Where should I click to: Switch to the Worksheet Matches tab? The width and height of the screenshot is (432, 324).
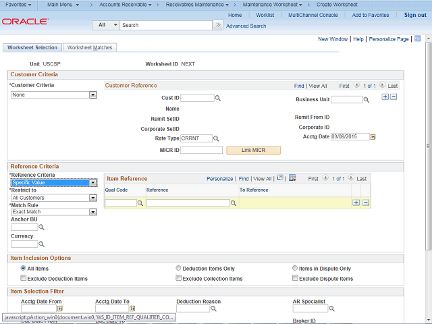click(x=90, y=48)
